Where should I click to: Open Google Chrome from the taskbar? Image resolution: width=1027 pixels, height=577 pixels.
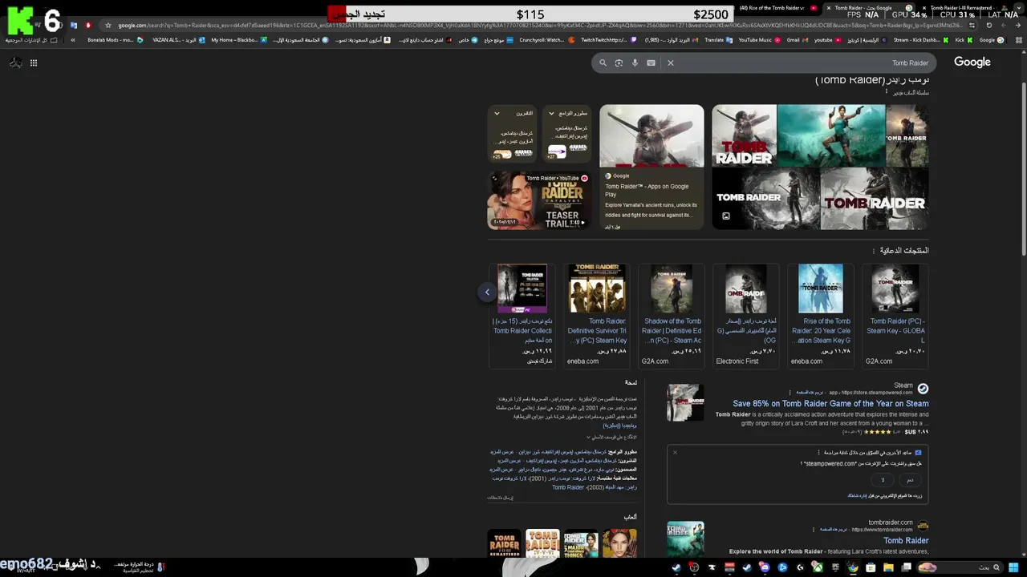pos(852,567)
